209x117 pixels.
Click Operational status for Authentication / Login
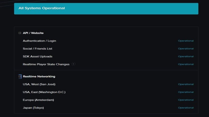(x=186, y=41)
